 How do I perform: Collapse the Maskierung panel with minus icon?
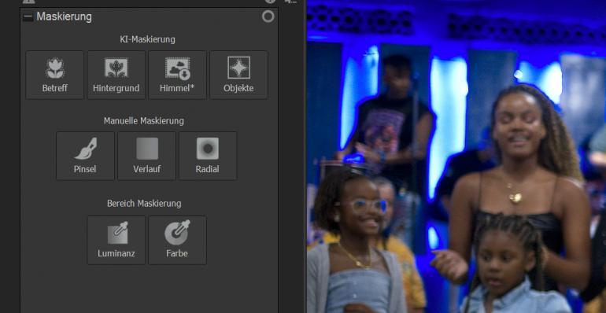pyautogui.click(x=28, y=17)
